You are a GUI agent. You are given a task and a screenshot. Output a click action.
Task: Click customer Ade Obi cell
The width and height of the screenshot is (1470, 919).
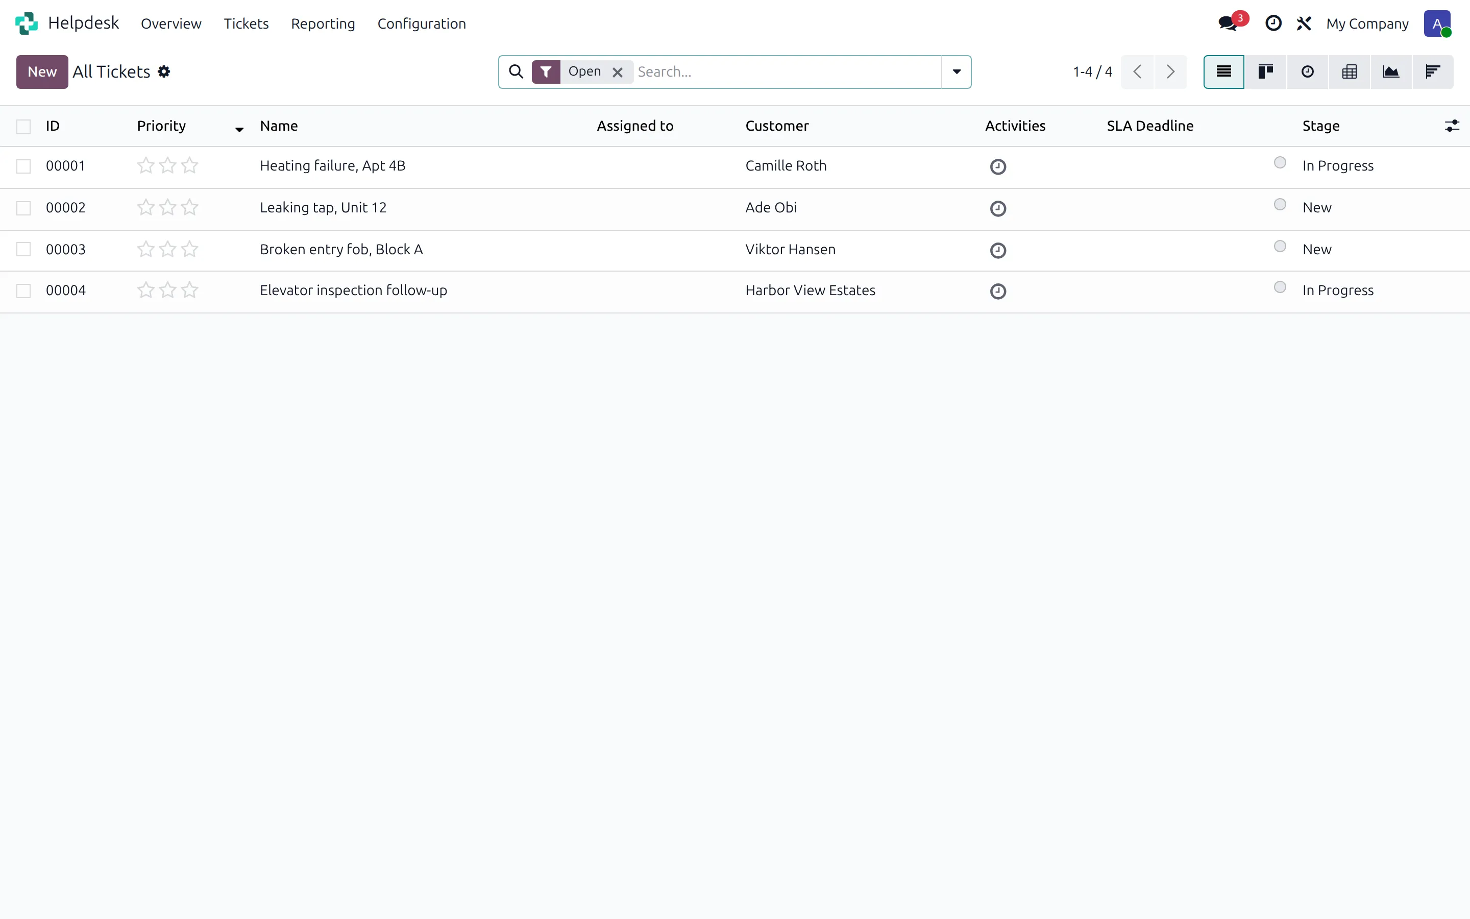tap(771, 208)
